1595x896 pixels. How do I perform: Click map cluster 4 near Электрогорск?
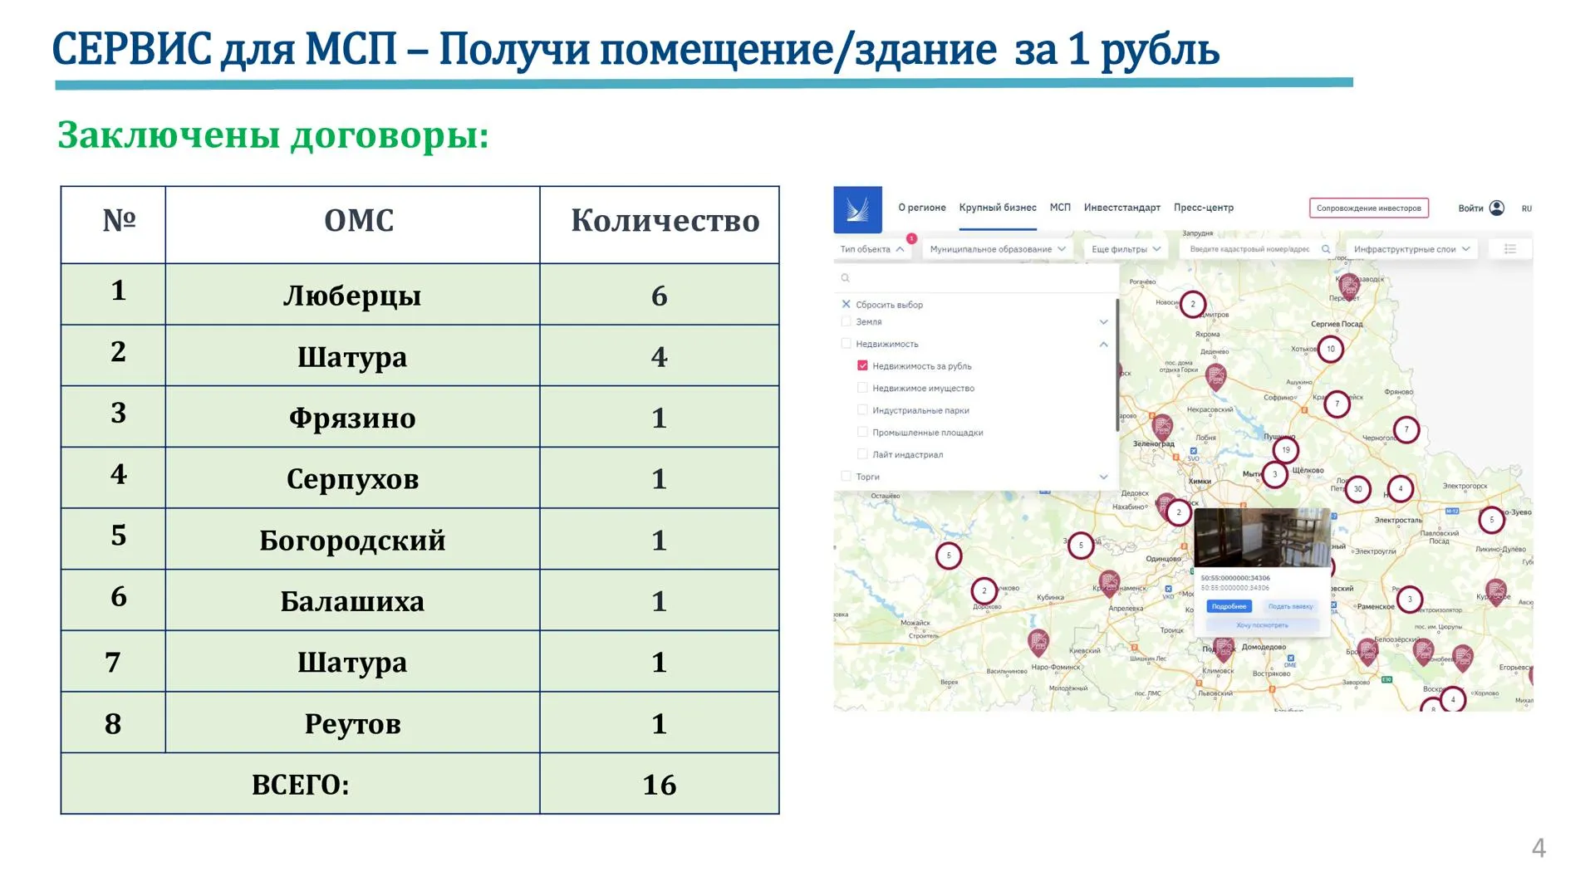pos(1401,488)
